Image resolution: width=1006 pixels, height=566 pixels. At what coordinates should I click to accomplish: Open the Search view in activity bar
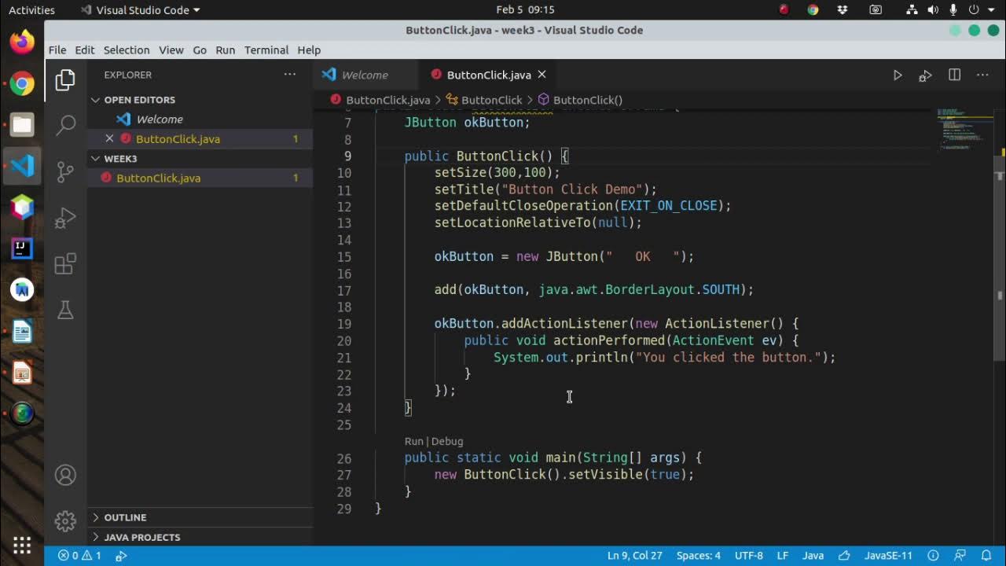[66, 123]
